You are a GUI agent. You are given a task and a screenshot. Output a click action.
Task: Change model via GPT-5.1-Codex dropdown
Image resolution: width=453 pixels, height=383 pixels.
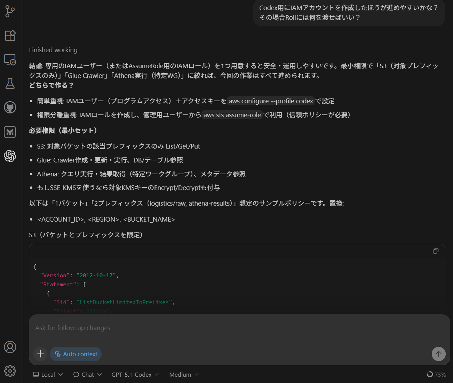(x=135, y=374)
